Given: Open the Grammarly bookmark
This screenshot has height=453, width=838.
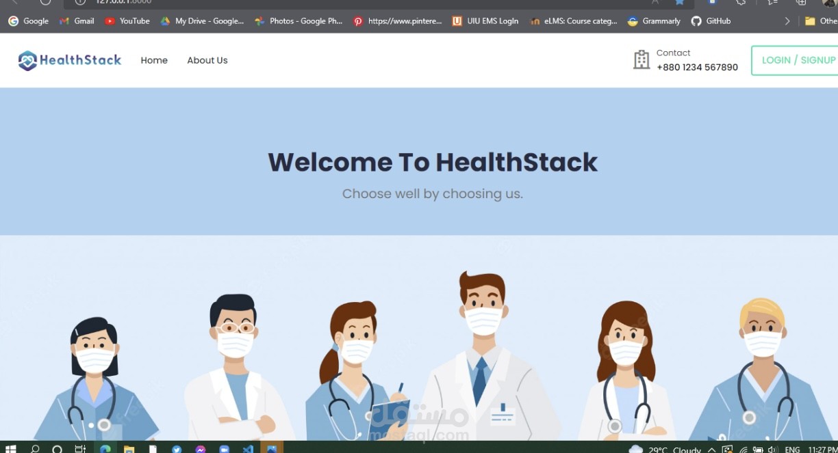Looking at the screenshot, I should click(653, 21).
